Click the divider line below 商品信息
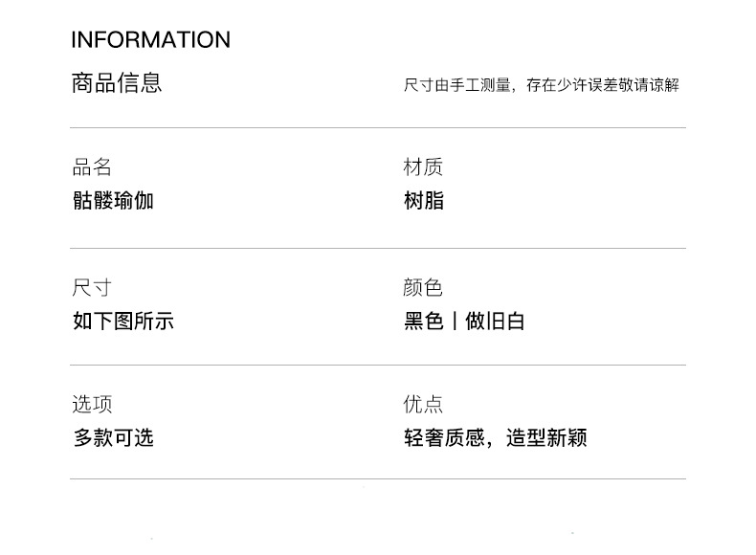The height and width of the screenshot is (555, 756). point(377,127)
